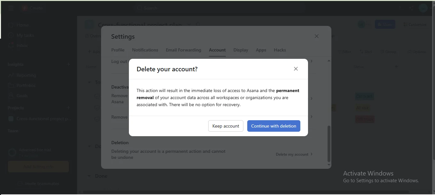Open the hamburger menu icon
The image size is (435, 195).
(11, 8)
